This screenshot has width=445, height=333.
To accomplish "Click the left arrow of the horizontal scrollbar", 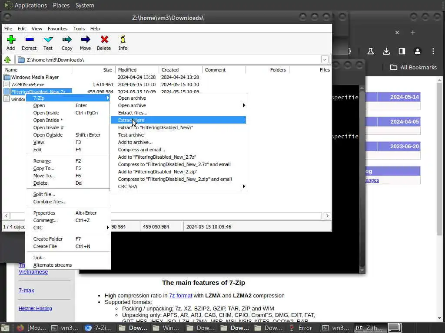I will pos(6,216).
